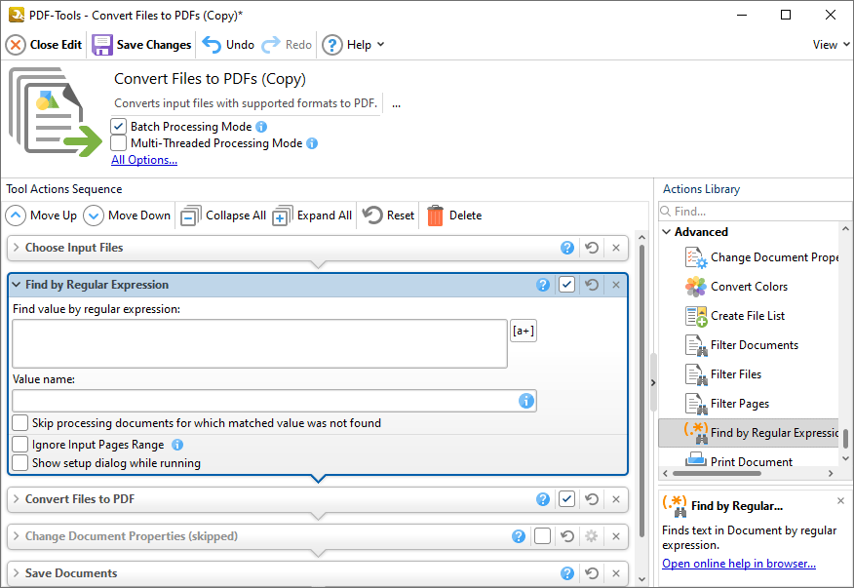Expand the Change Document Properties action
Viewport: 854px width, 588px height.
(17, 536)
